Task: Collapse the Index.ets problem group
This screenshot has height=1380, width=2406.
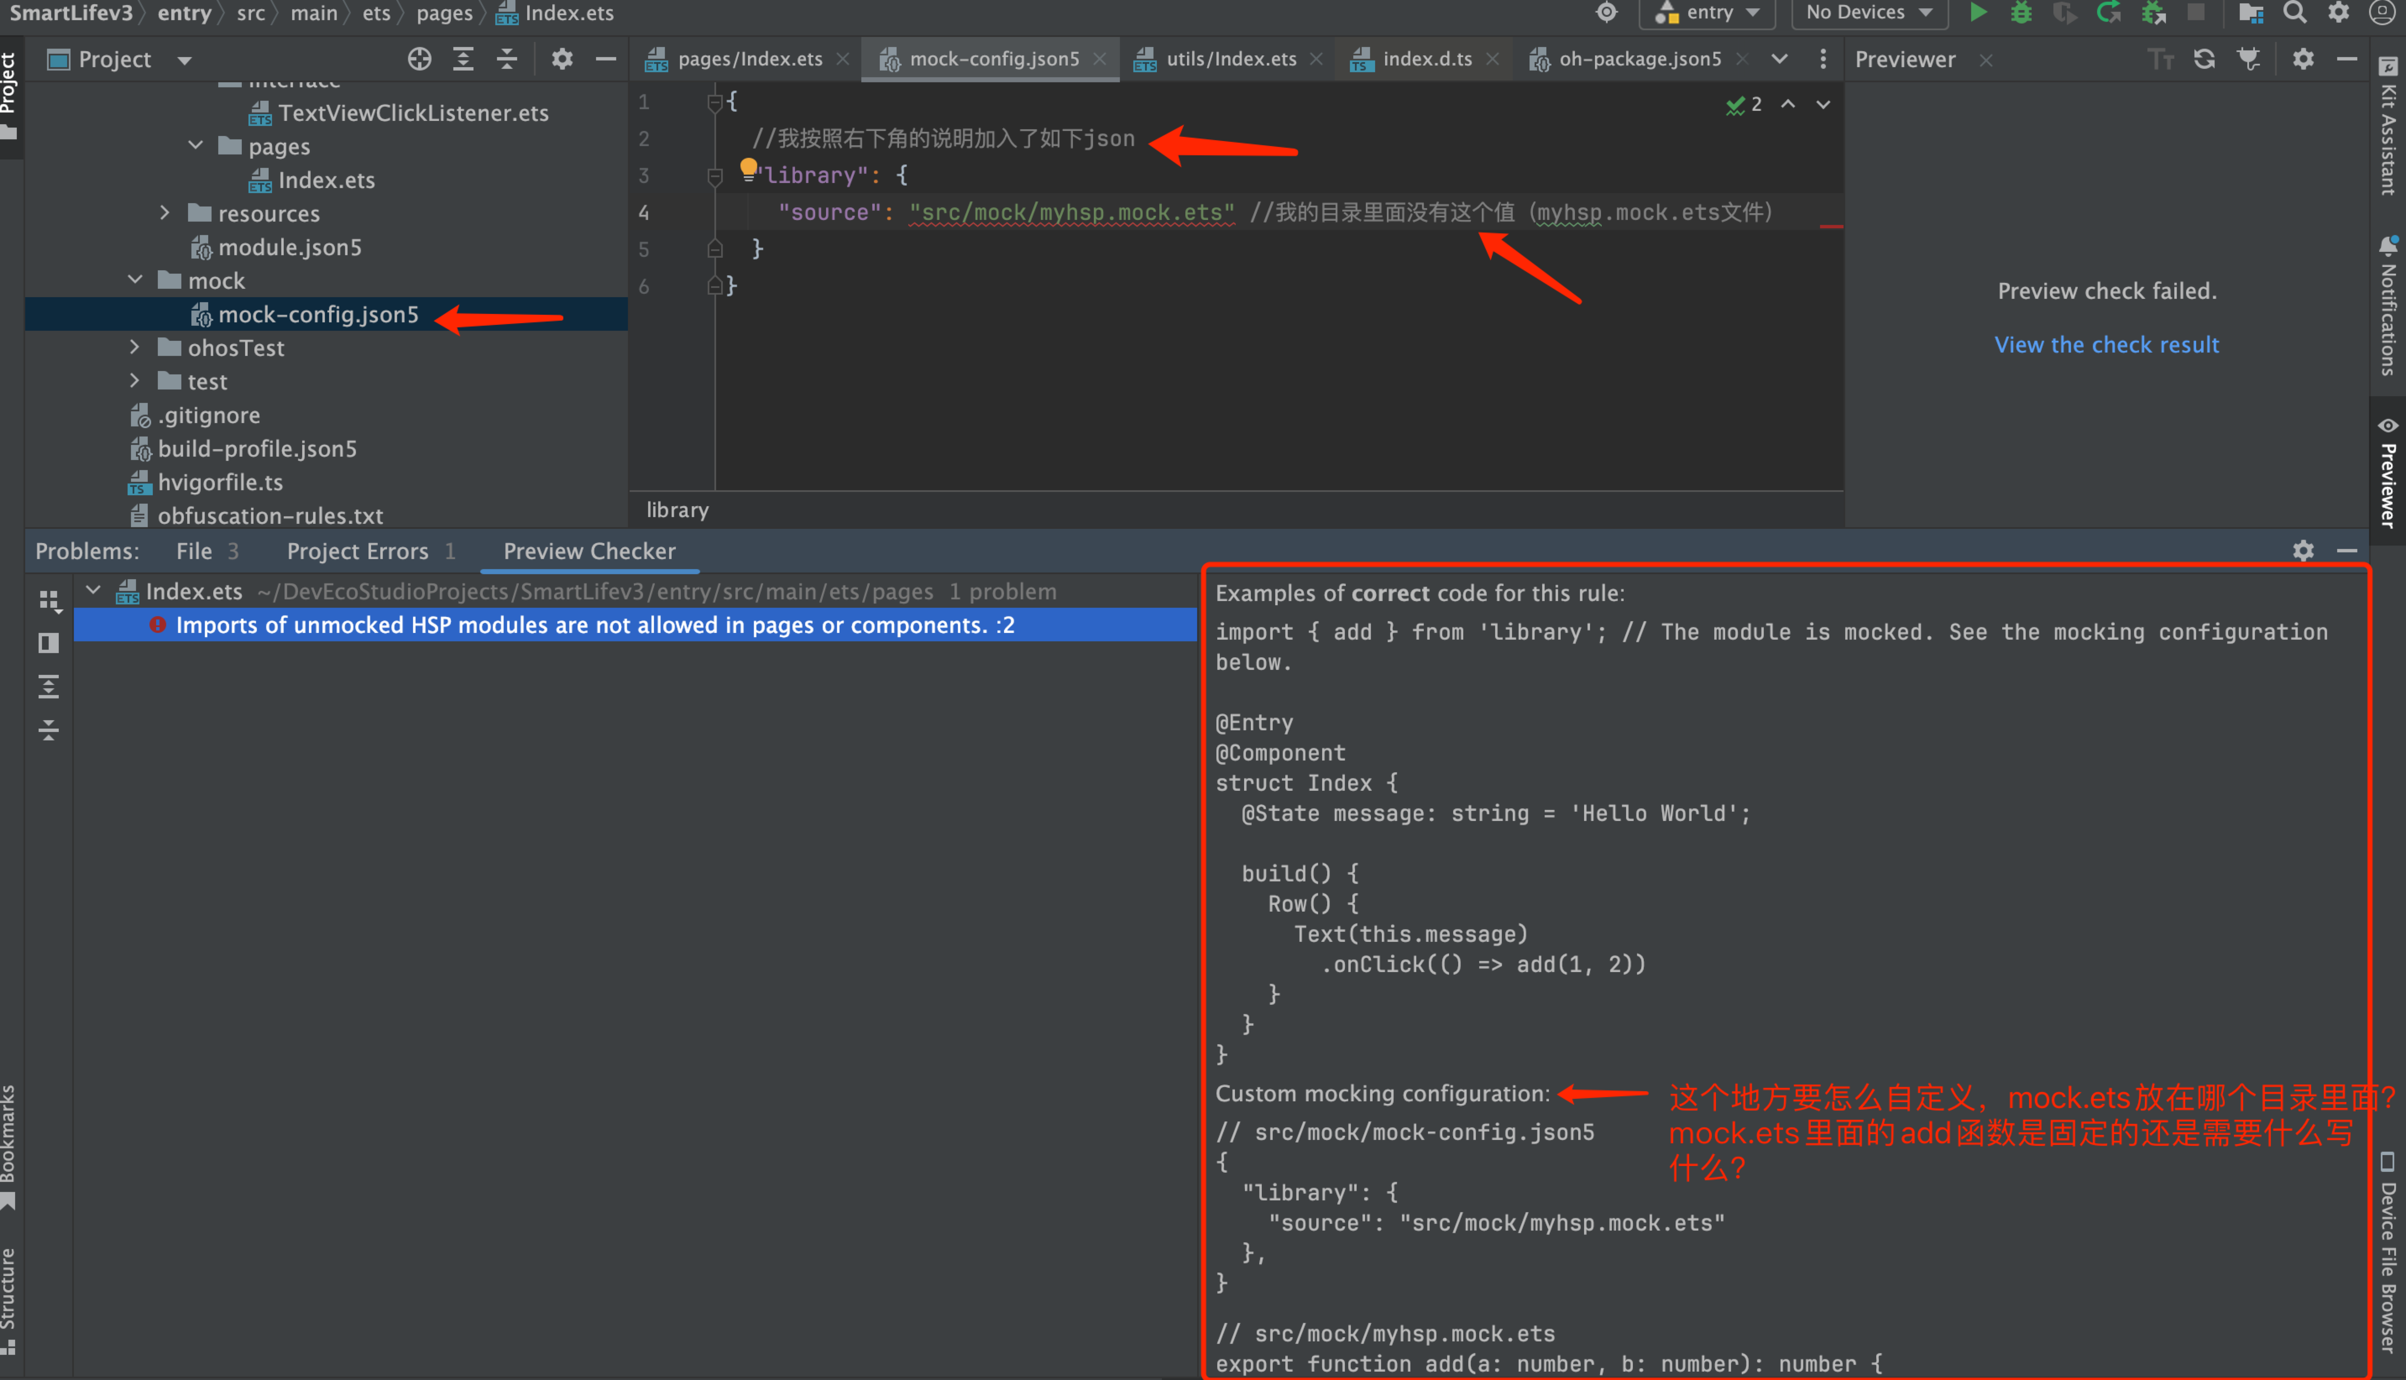Action: [x=93, y=591]
